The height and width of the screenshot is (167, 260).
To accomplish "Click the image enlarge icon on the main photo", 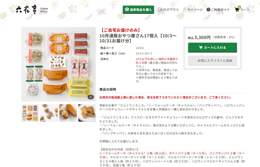I will pyautogui.click(x=91, y=97).
